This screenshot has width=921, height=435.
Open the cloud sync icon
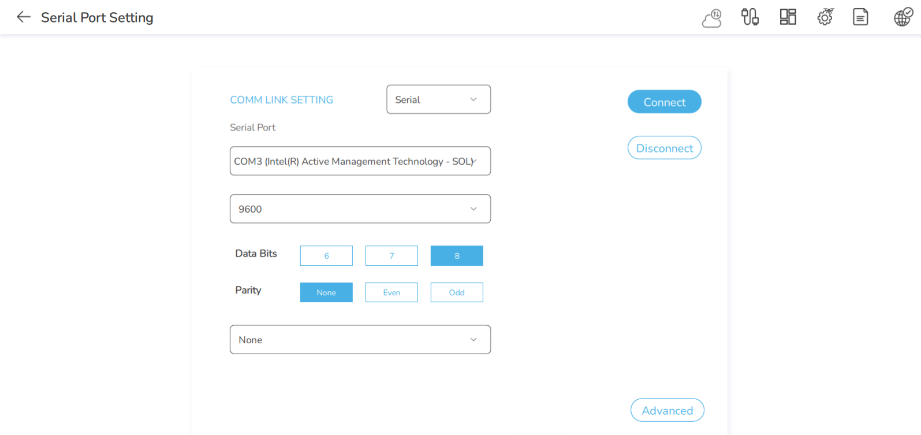(x=712, y=18)
